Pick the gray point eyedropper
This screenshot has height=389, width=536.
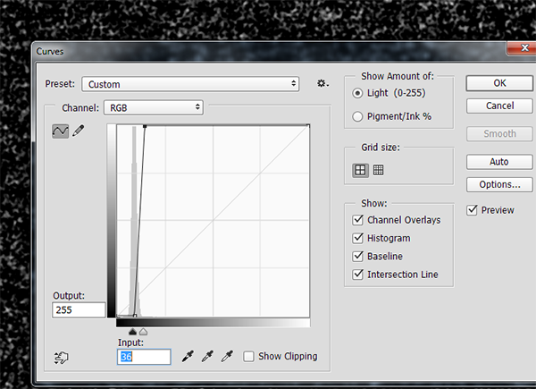pyautogui.click(x=206, y=356)
